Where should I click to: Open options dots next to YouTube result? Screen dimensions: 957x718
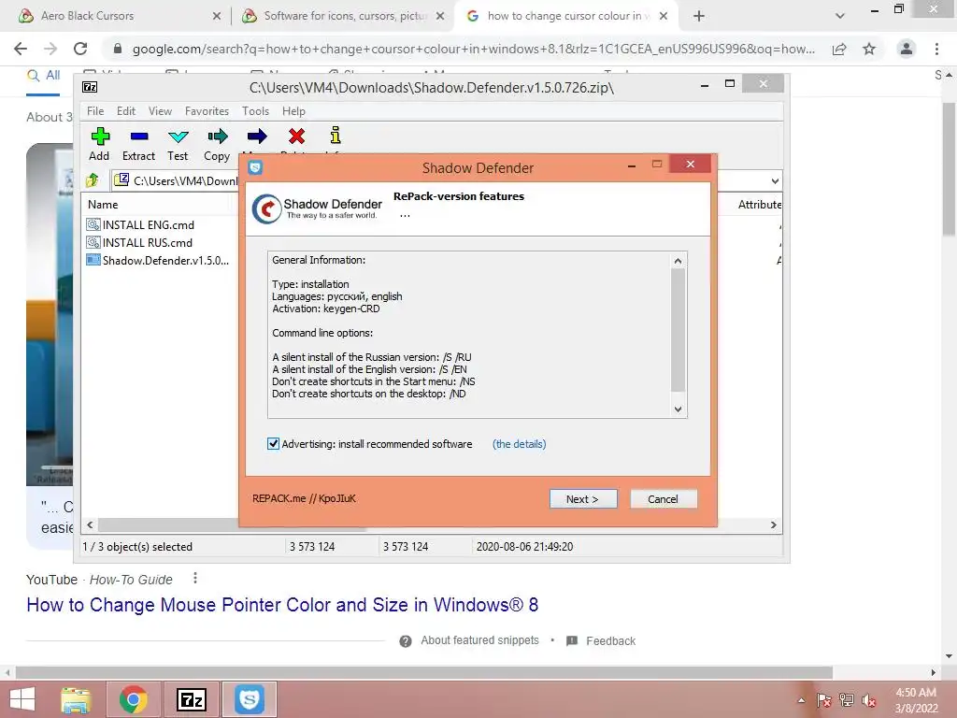[194, 578]
